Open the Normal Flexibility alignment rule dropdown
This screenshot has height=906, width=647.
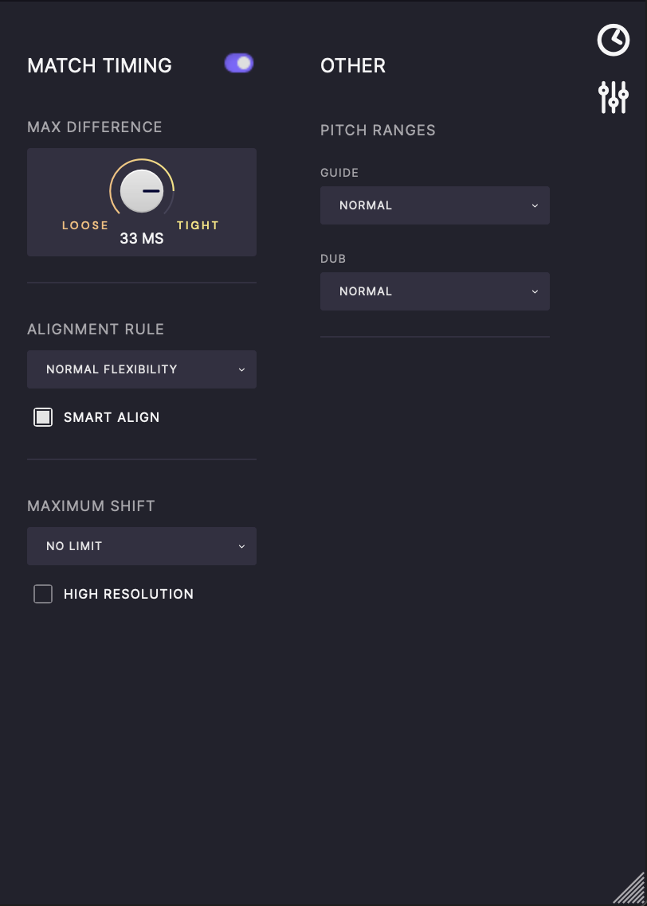click(x=142, y=369)
